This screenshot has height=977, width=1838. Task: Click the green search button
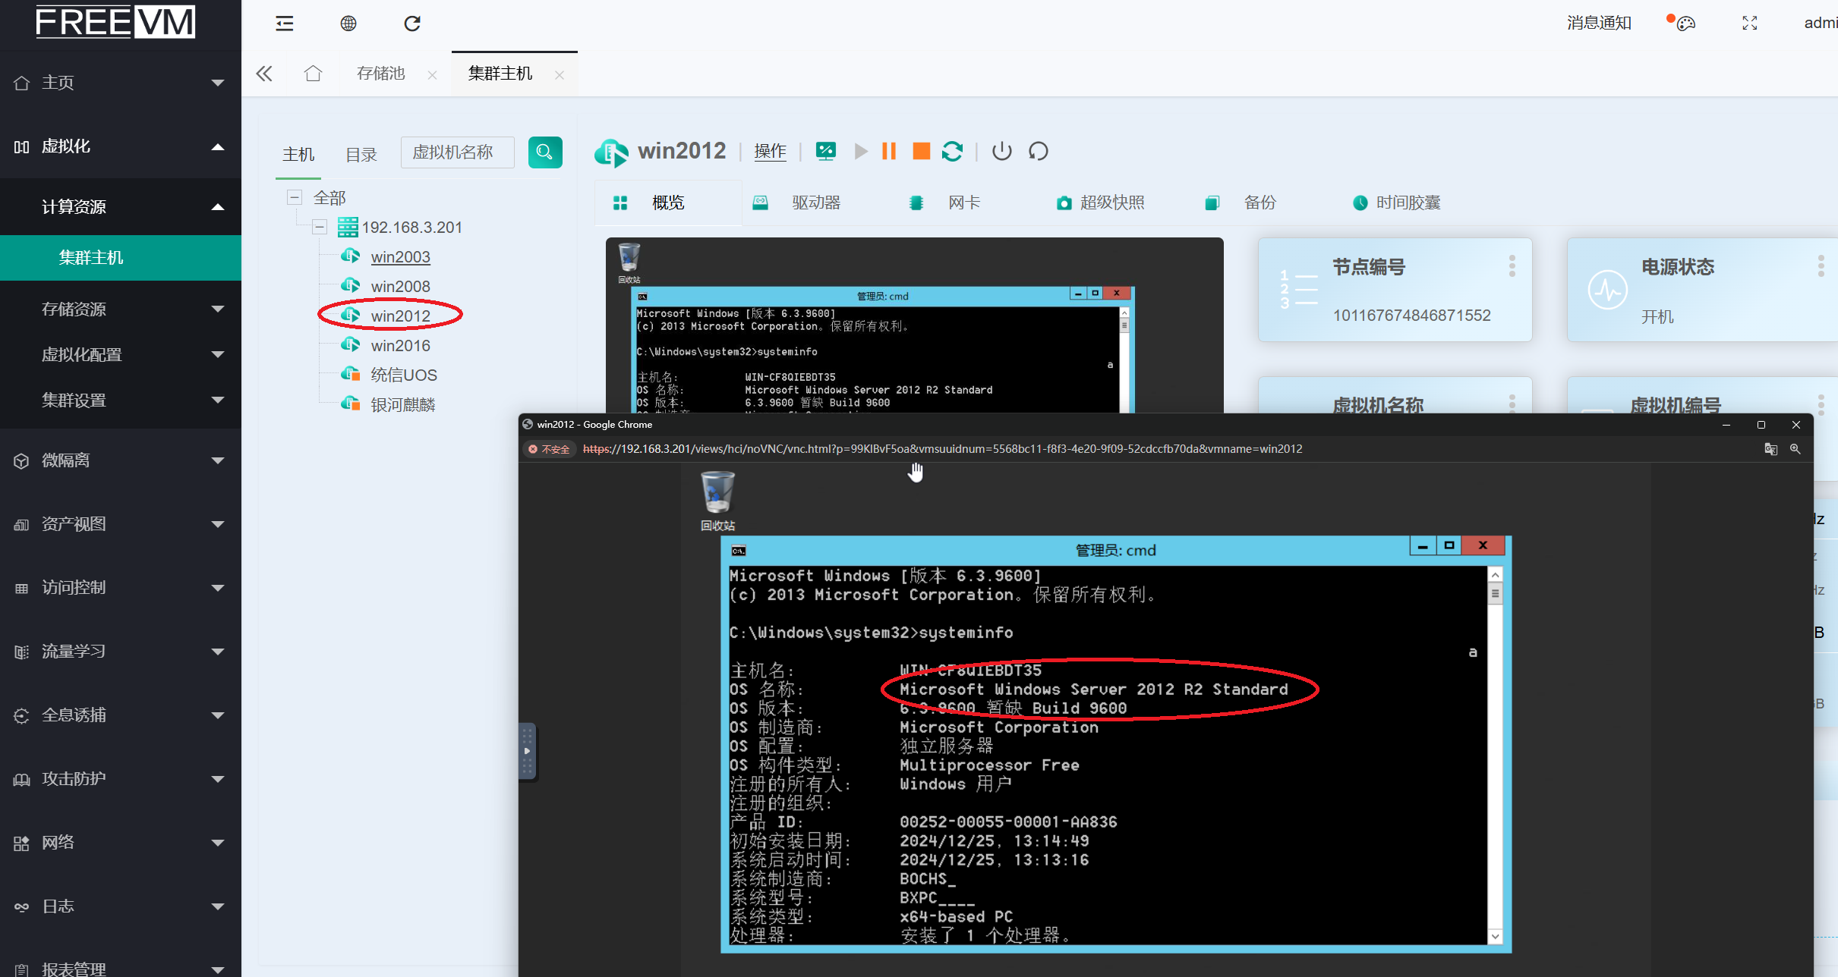pyautogui.click(x=544, y=152)
